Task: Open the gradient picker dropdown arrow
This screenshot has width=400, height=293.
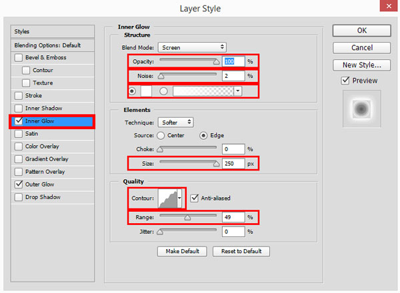Action: coord(238,91)
